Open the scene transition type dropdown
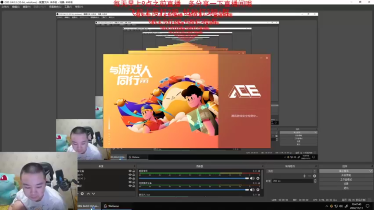 tap(291, 171)
